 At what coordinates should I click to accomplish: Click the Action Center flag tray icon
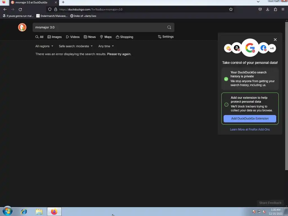point(254,211)
